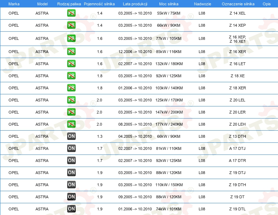
Task: Select engine code Z 16 XEP, Z 16 XE1
Action: pos(237,39)
